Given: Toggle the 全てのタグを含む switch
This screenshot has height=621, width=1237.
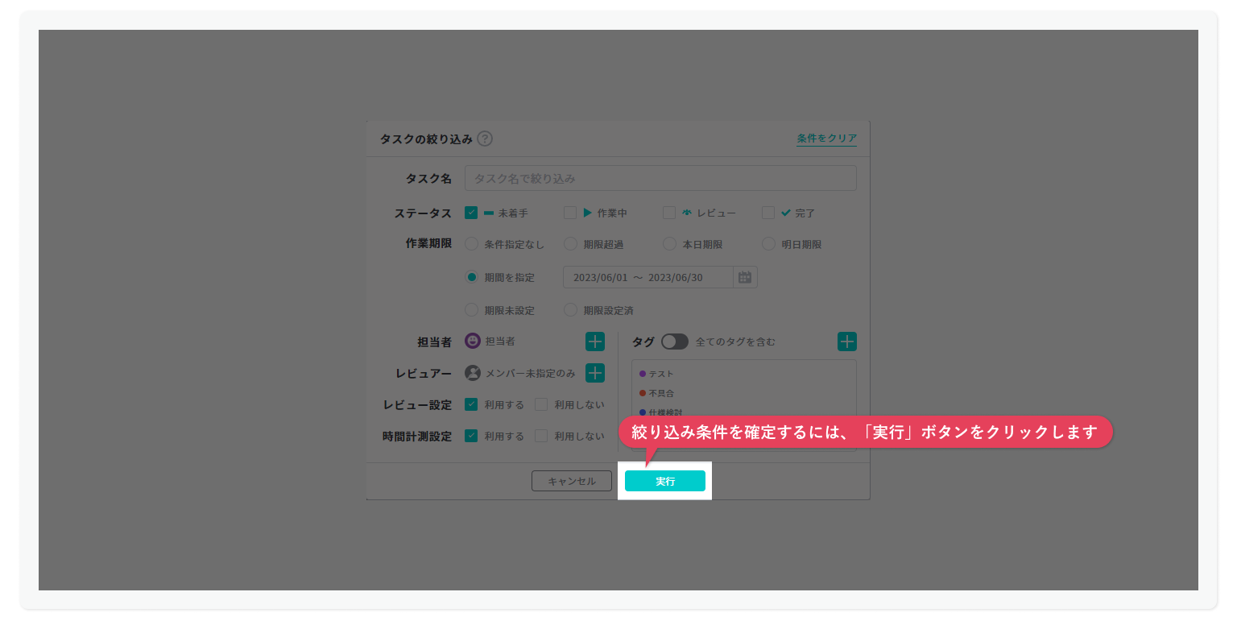Looking at the screenshot, I should (675, 342).
